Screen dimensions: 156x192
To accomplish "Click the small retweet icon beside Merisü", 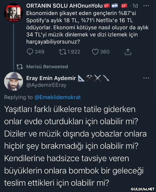I will [x=19, y=67].
